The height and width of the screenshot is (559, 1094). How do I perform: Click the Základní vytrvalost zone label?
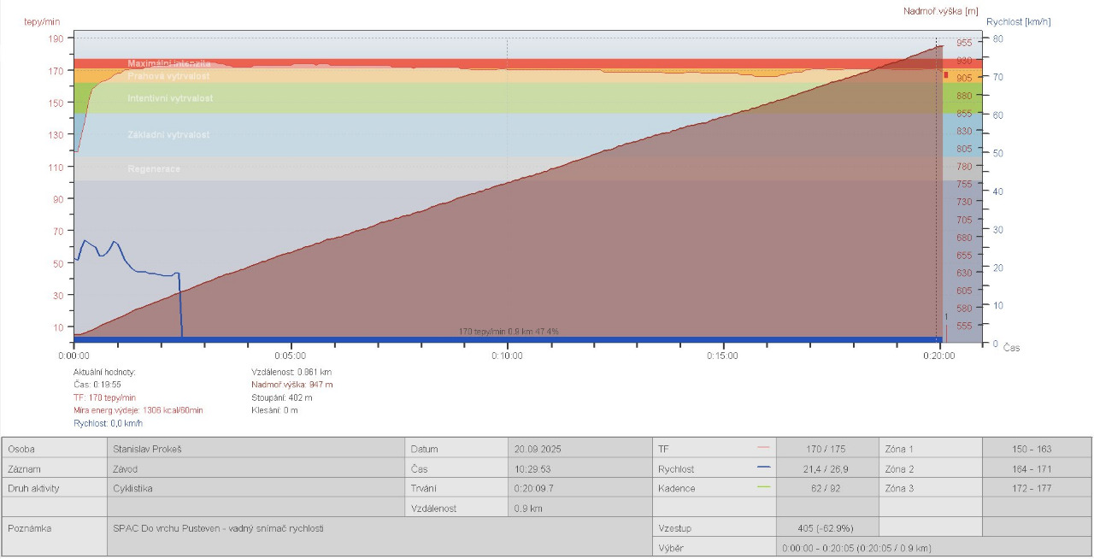click(168, 135)
